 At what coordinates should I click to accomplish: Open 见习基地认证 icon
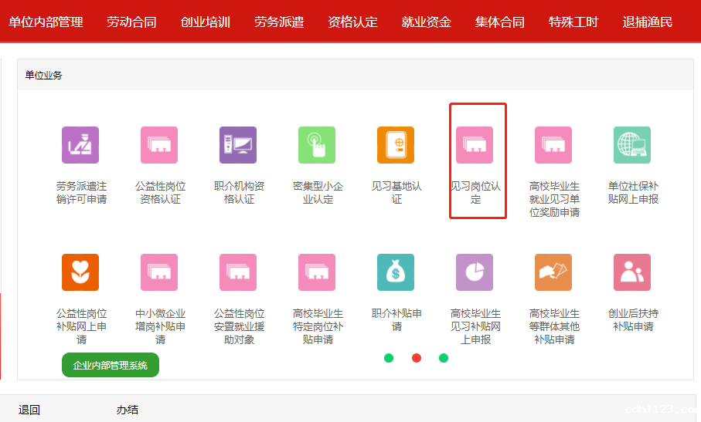[396, 145]
